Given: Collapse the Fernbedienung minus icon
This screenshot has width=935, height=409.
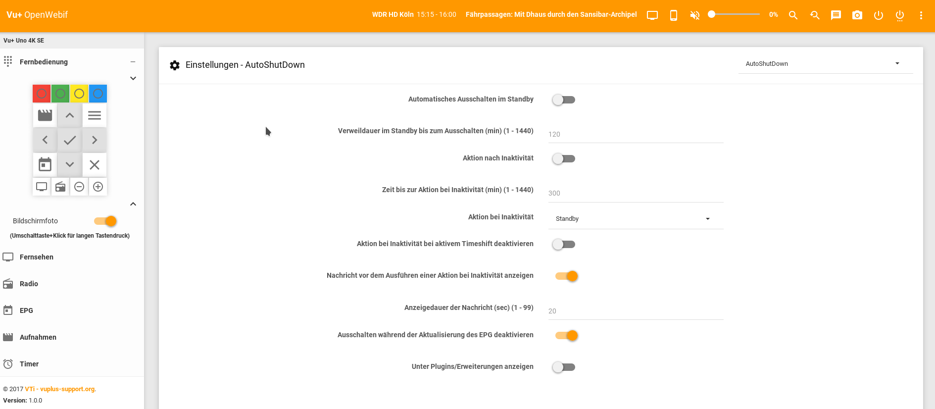Looking at the screenshot, I should (133, 62).
